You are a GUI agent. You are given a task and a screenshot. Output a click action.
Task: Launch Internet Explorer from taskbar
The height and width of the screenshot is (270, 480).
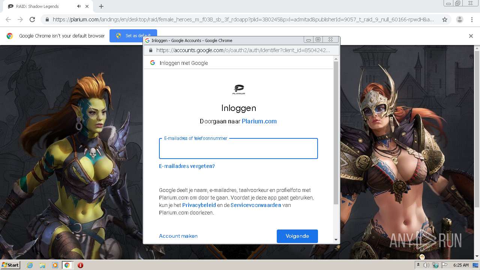pos(30,265)
